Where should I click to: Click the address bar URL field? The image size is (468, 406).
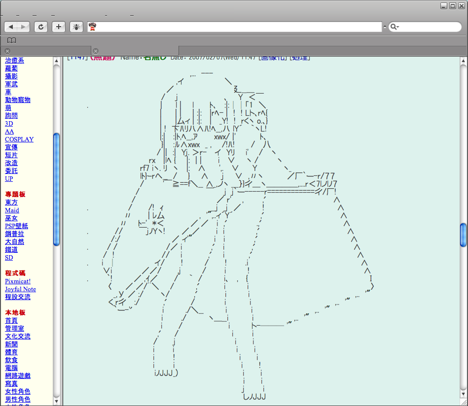tap(237, 27)
